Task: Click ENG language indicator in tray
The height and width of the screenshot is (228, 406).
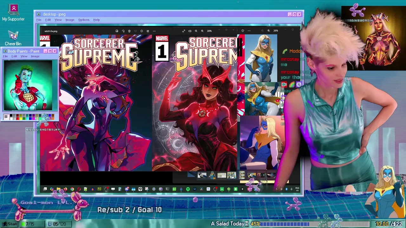Action: coord(297,189)
